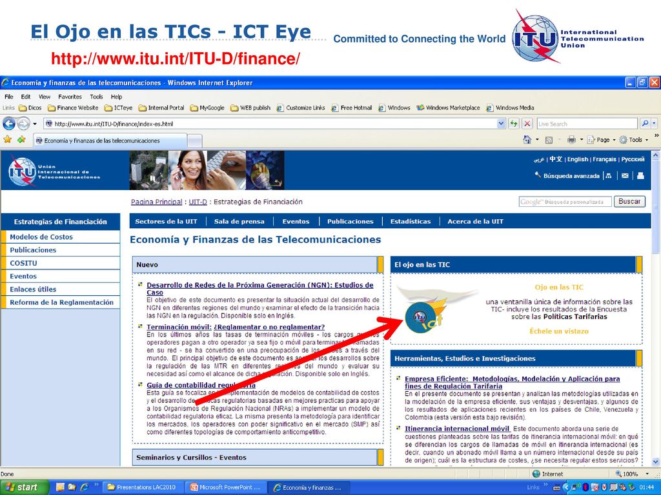Click Estadísticas in the navigation bar
Viewport: 661px width, 495px height.
(x=411, y=222)
